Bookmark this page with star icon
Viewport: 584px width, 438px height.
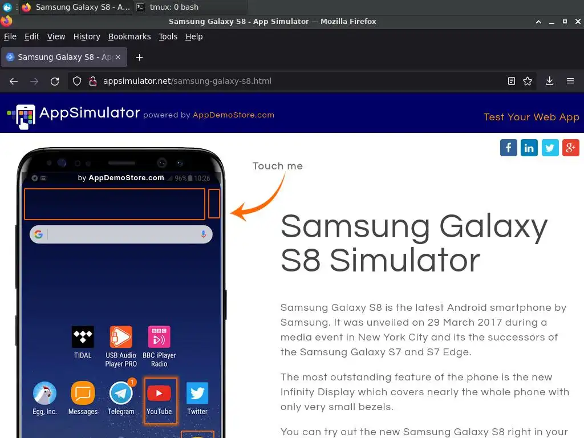pos(528,81)
